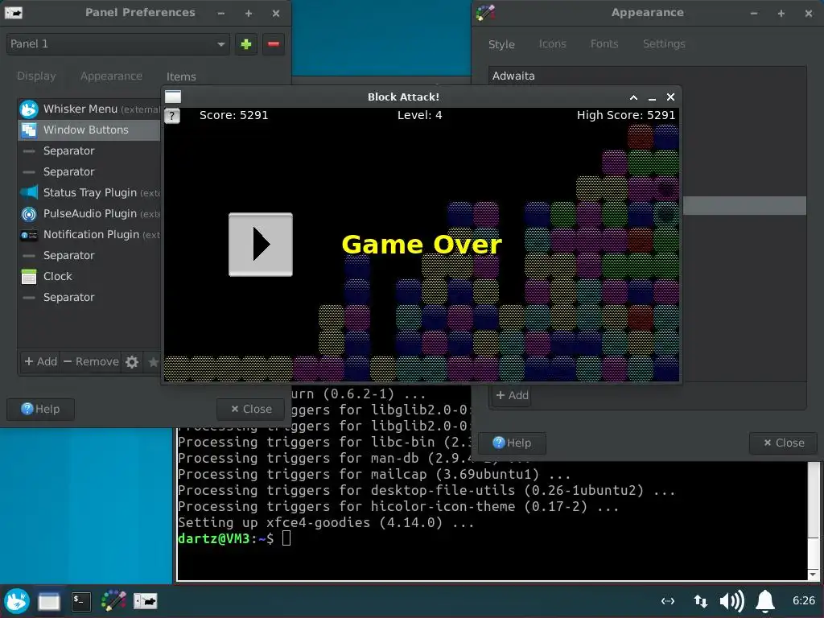Image resolution: width=824 pixels, height=618 pixels.
Task: Switch to the Fonts tab in Appearance
Action: click(x=604, y=44)
